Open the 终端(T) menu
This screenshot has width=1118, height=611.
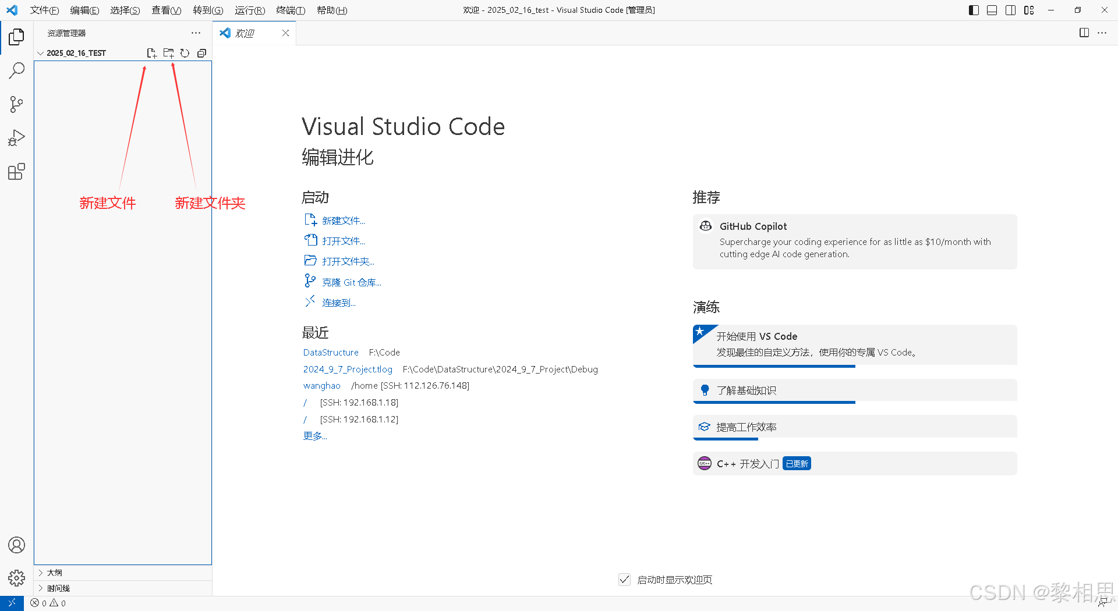pos(291,10)
